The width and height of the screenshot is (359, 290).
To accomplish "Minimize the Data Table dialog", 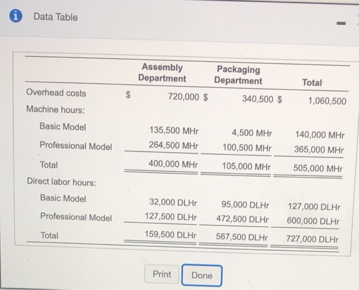I will [342, 23].
